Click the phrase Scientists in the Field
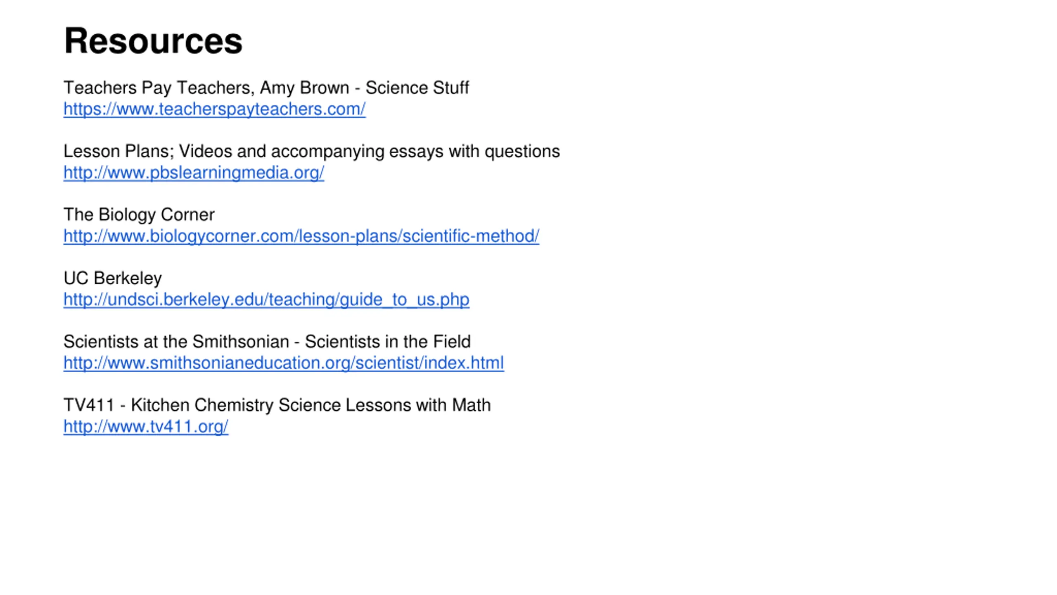 point(387,342)
